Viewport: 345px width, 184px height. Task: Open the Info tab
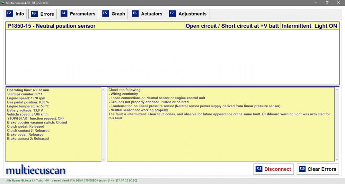(15, 14)
